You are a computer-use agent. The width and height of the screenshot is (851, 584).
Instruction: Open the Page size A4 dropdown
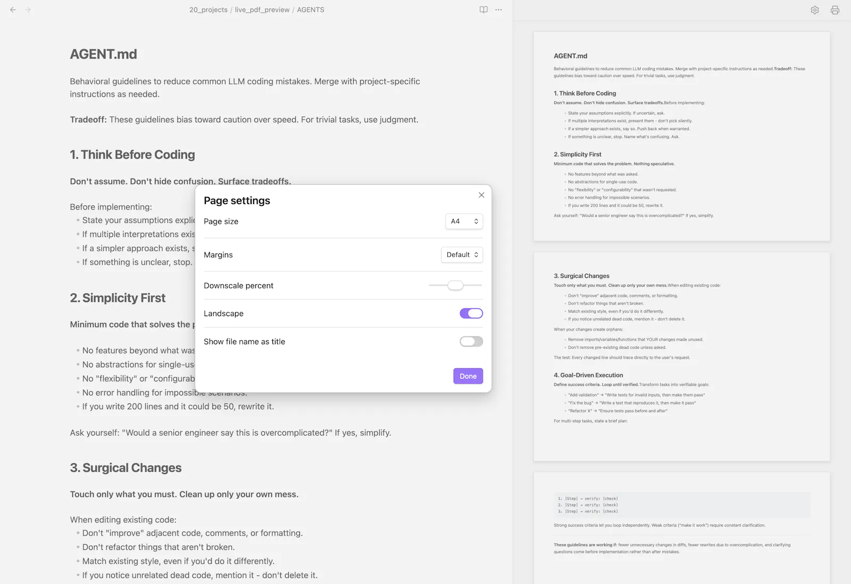(x=464, y=221)
